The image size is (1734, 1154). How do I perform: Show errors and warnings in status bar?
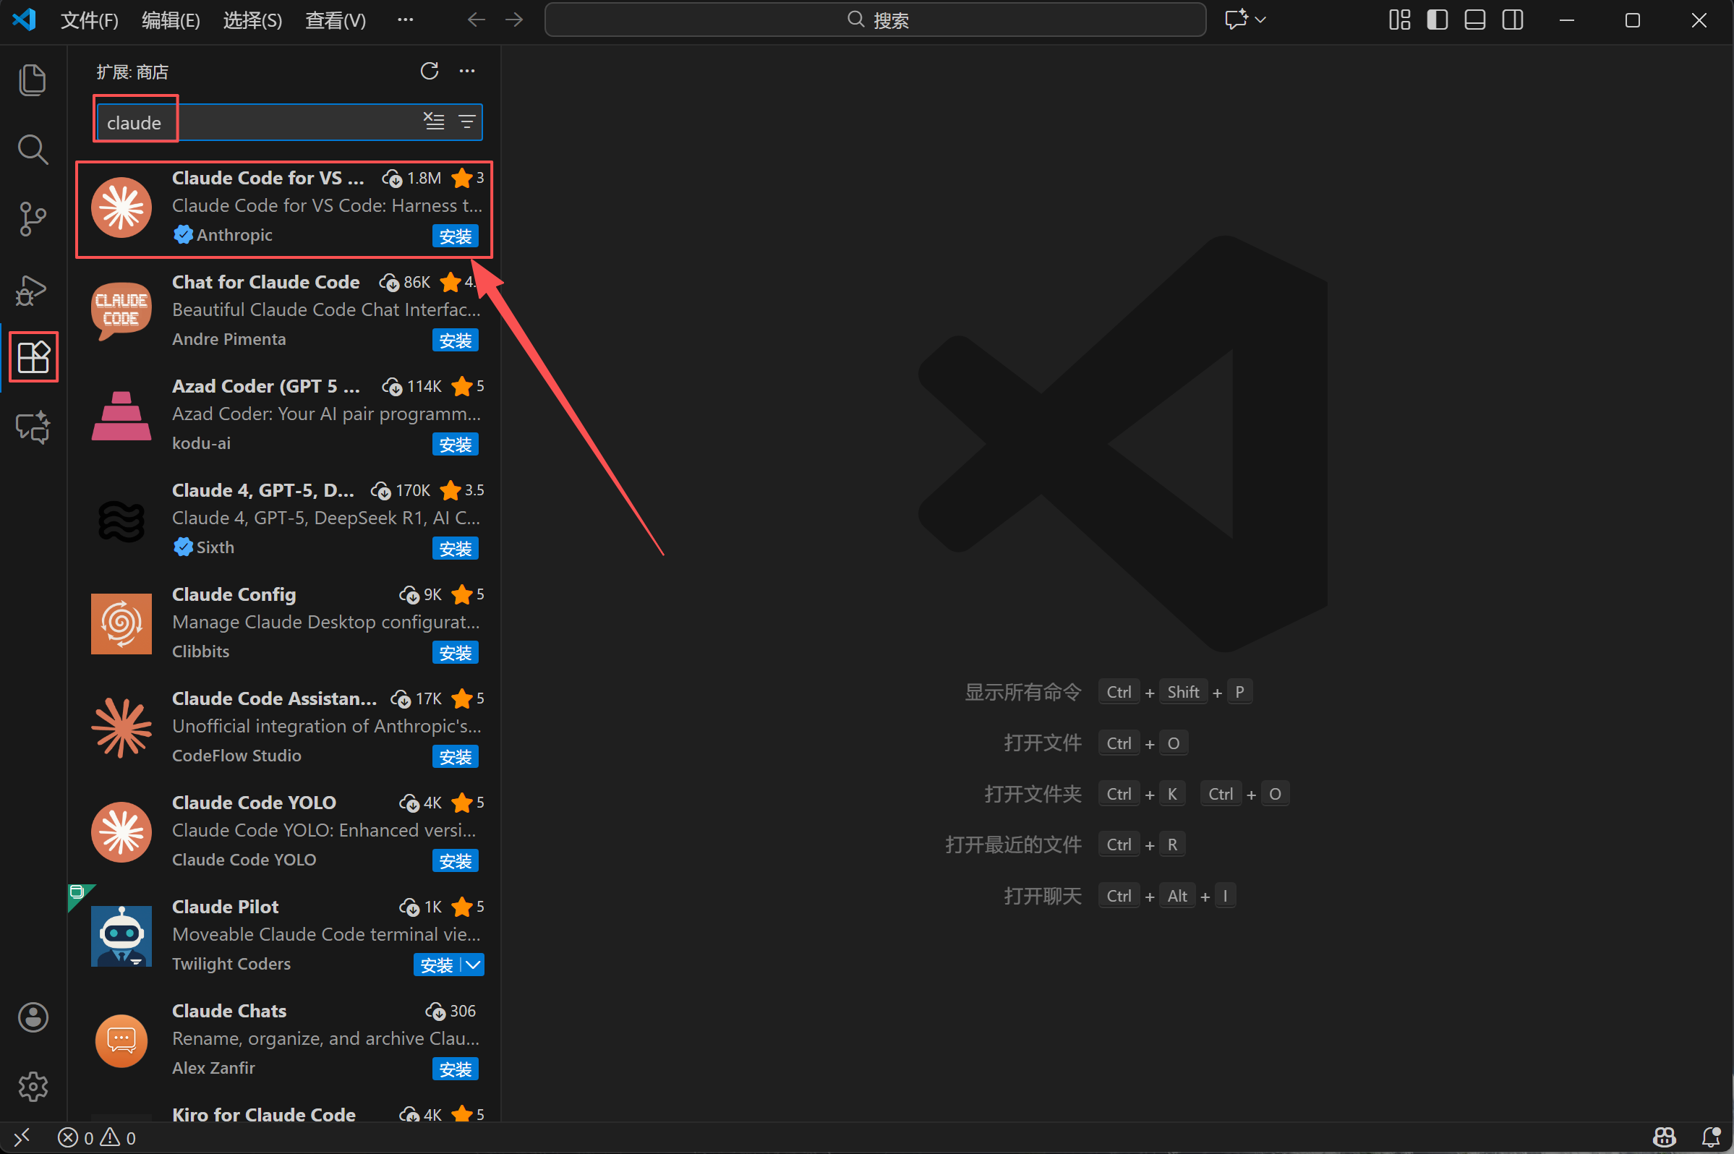(97, 1138)
